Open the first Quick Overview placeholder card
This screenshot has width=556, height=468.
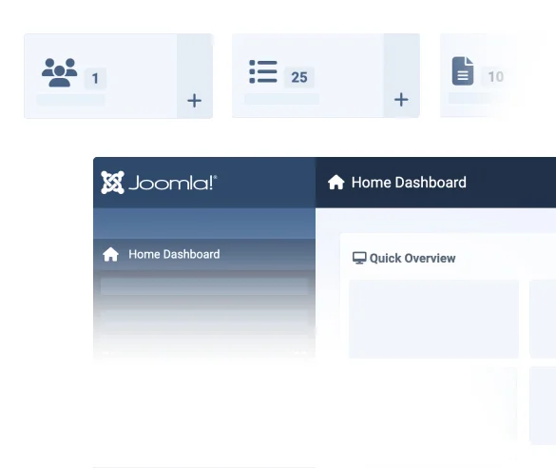(433, 319)
